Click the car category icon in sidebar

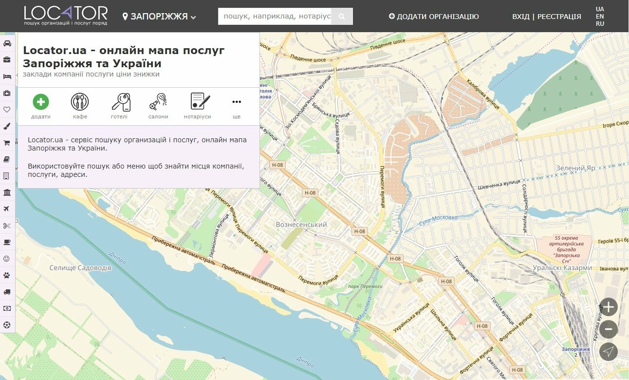(x=7, y=43)
